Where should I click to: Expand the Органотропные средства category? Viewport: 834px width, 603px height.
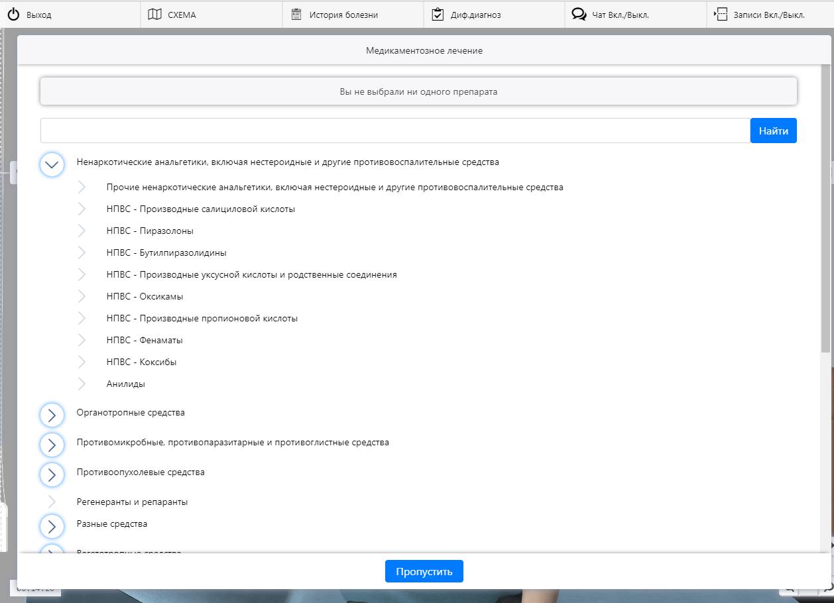52,415
